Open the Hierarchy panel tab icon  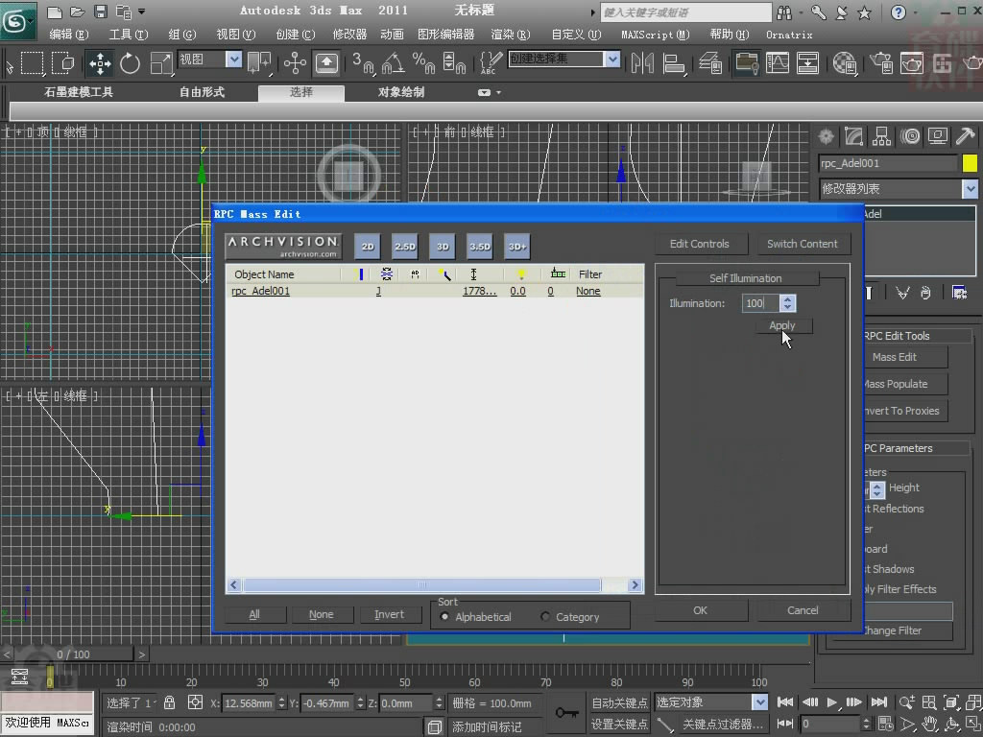tap(881, 136)
